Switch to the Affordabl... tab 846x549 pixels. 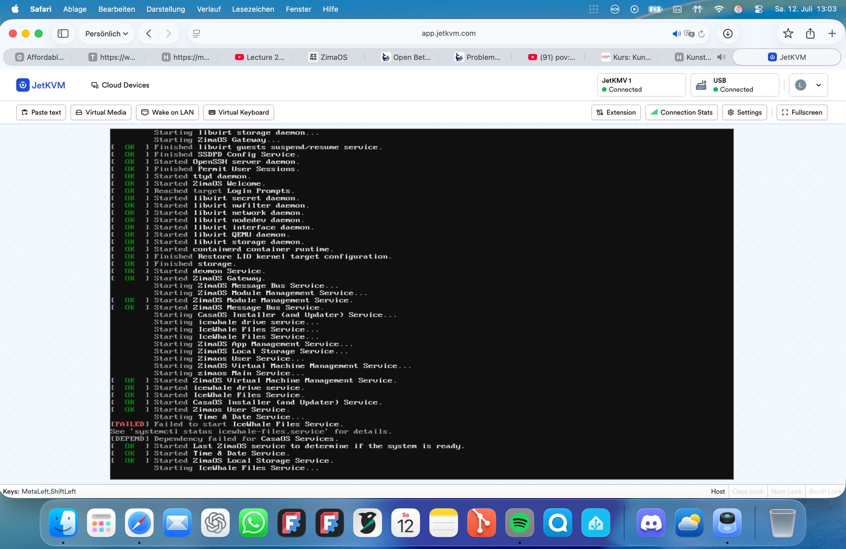pos(40,57)
